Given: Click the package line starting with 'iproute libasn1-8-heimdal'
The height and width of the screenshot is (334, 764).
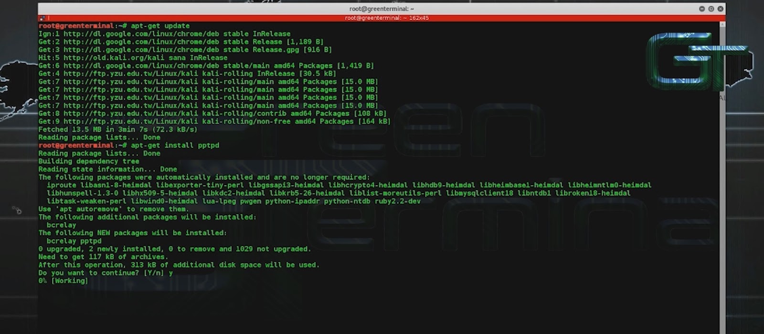Looking at the screenshot, I should click(x=349, y=185).
